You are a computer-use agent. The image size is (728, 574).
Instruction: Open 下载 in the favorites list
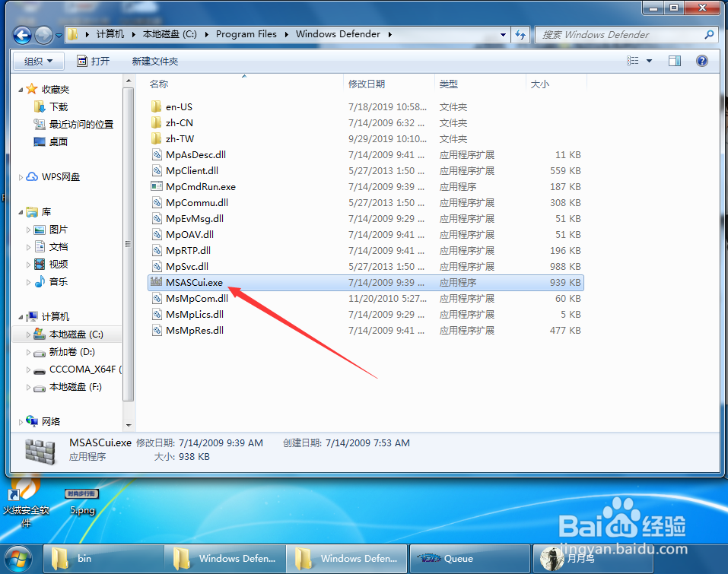point(59,107)
